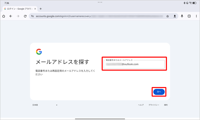Open a new tab with plus
The width and height of the screenshot is (200, 120).
click(x=41, y=9)
